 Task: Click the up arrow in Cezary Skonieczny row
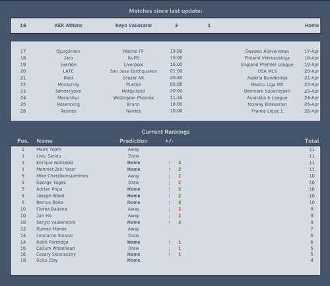tap(169, 254)
